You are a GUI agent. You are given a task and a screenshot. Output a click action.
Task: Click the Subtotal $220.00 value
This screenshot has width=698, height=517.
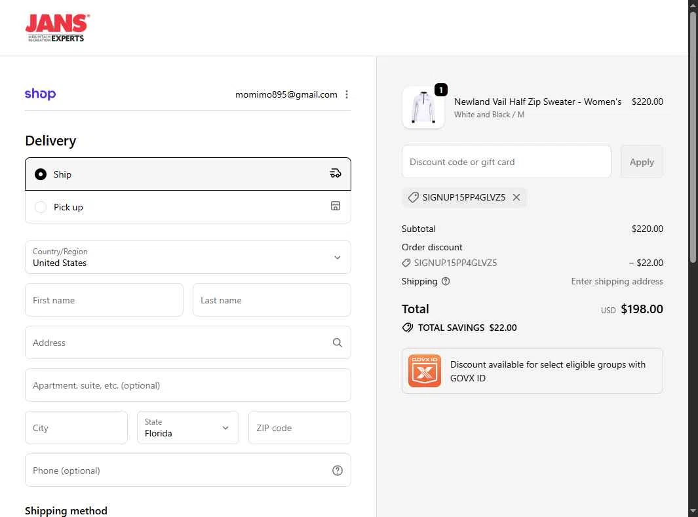point(648,229)
